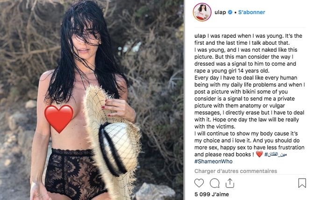Open the #ShameonWho hashtag
This screenshot has width=313, height=200.
[213, 161]
